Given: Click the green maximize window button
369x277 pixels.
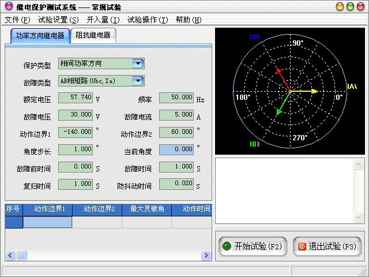Looking at the screenshot, I should (x=350, y=6).
